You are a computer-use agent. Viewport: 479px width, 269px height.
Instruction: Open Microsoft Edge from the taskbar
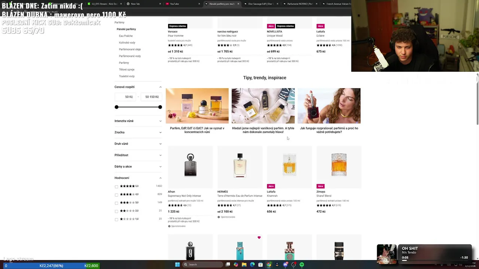(x=252, y=265)
